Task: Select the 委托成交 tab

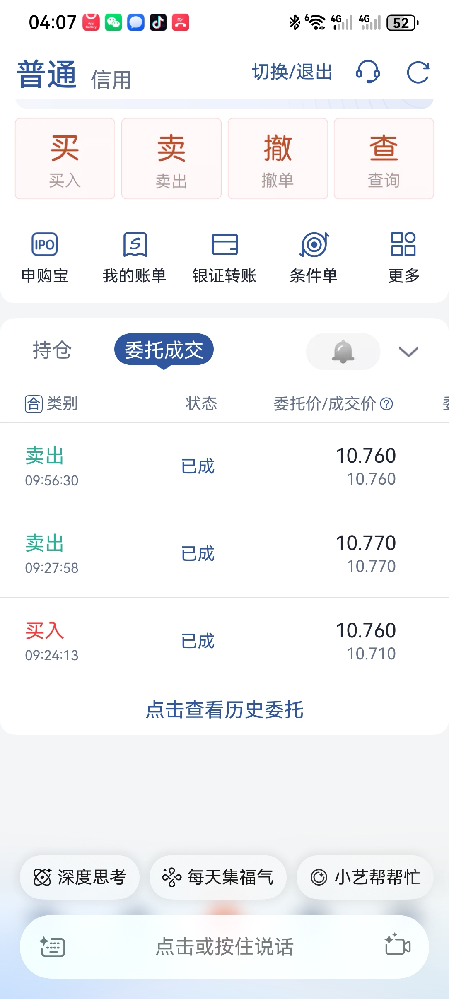Action: tap(164, 350)
